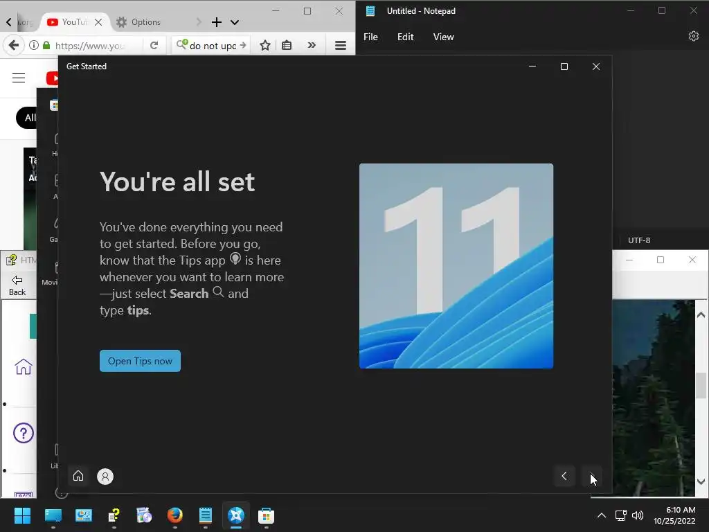Open the Control Panel taskbar icon
Image resolution: width=709 pixels, height=532 pixels.
84,515
